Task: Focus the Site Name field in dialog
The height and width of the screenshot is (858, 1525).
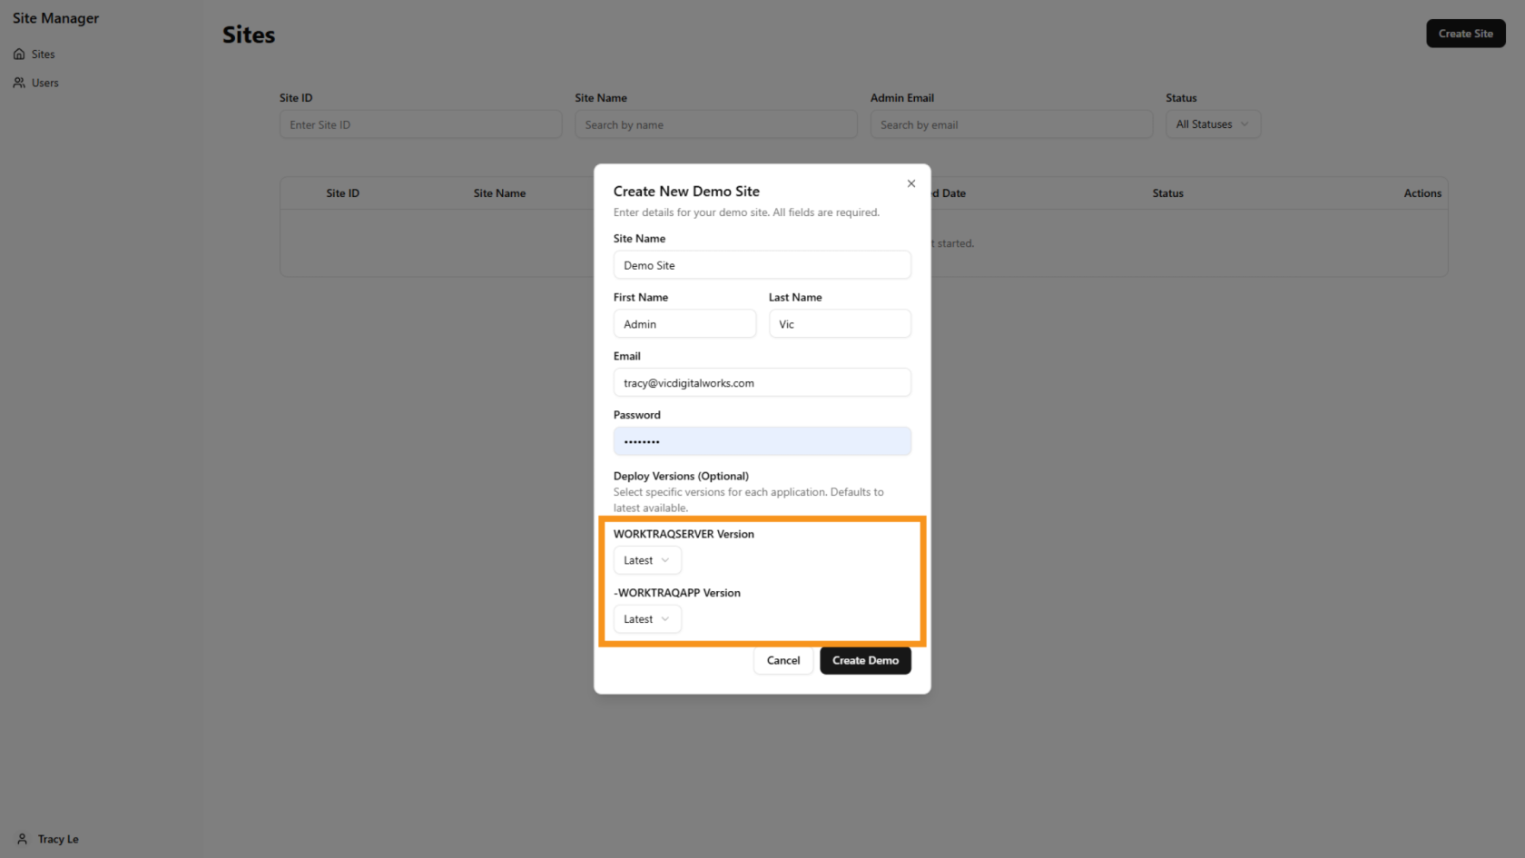Action: [762, 265]
